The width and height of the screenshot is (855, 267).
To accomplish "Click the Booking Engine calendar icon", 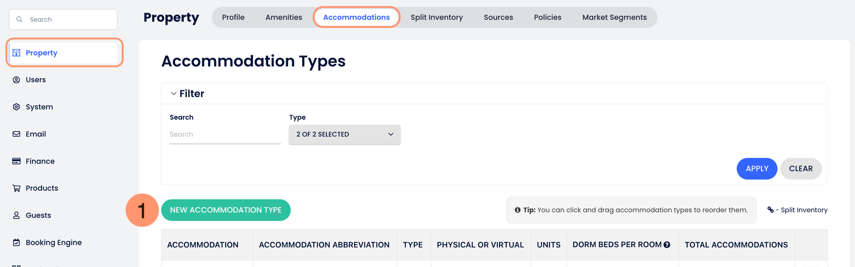I will pyautogui.click(x=16, y=243).
